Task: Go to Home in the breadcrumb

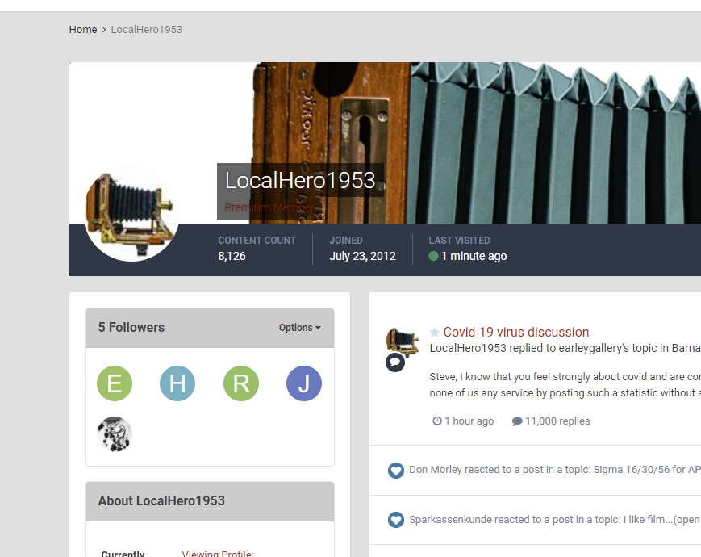Action: [83, 30]
